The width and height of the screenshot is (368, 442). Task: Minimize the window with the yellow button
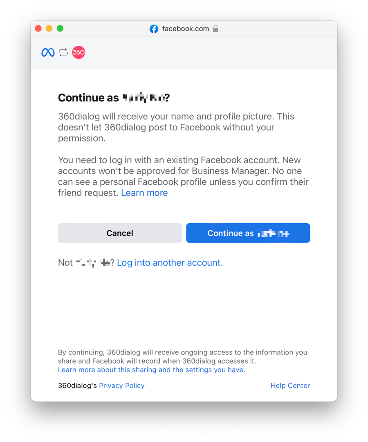click(49, 29)
